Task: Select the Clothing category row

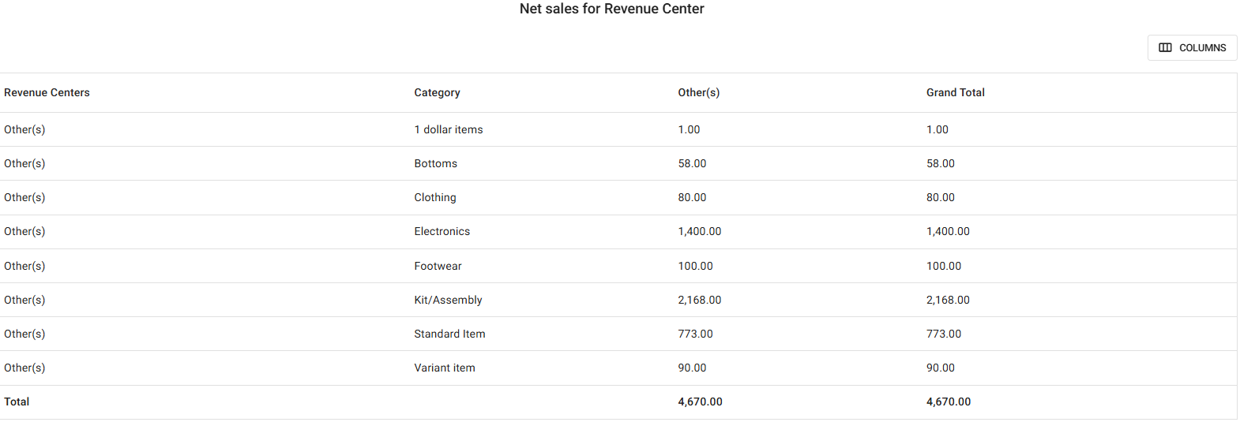Action: pos(434,198)
